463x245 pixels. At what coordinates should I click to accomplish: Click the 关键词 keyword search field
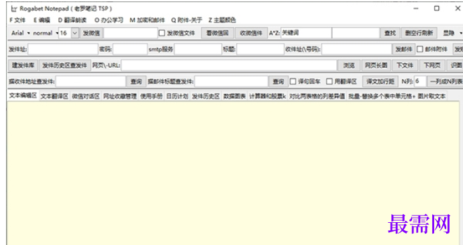(305, 33)
